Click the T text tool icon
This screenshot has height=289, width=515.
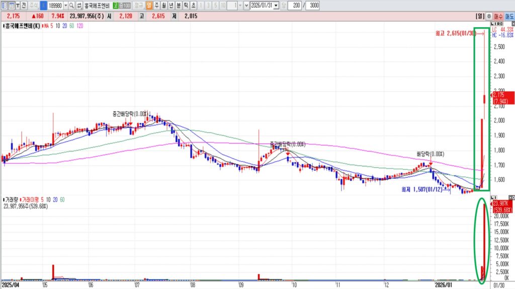[x=18, y=5]
